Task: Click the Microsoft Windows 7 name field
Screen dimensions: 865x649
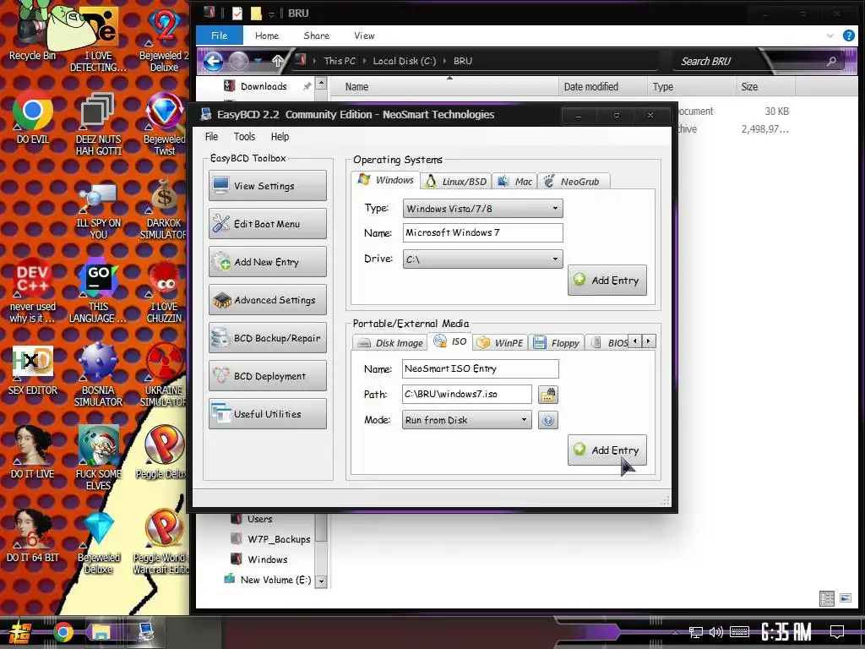Action: [x=482, y=233]
